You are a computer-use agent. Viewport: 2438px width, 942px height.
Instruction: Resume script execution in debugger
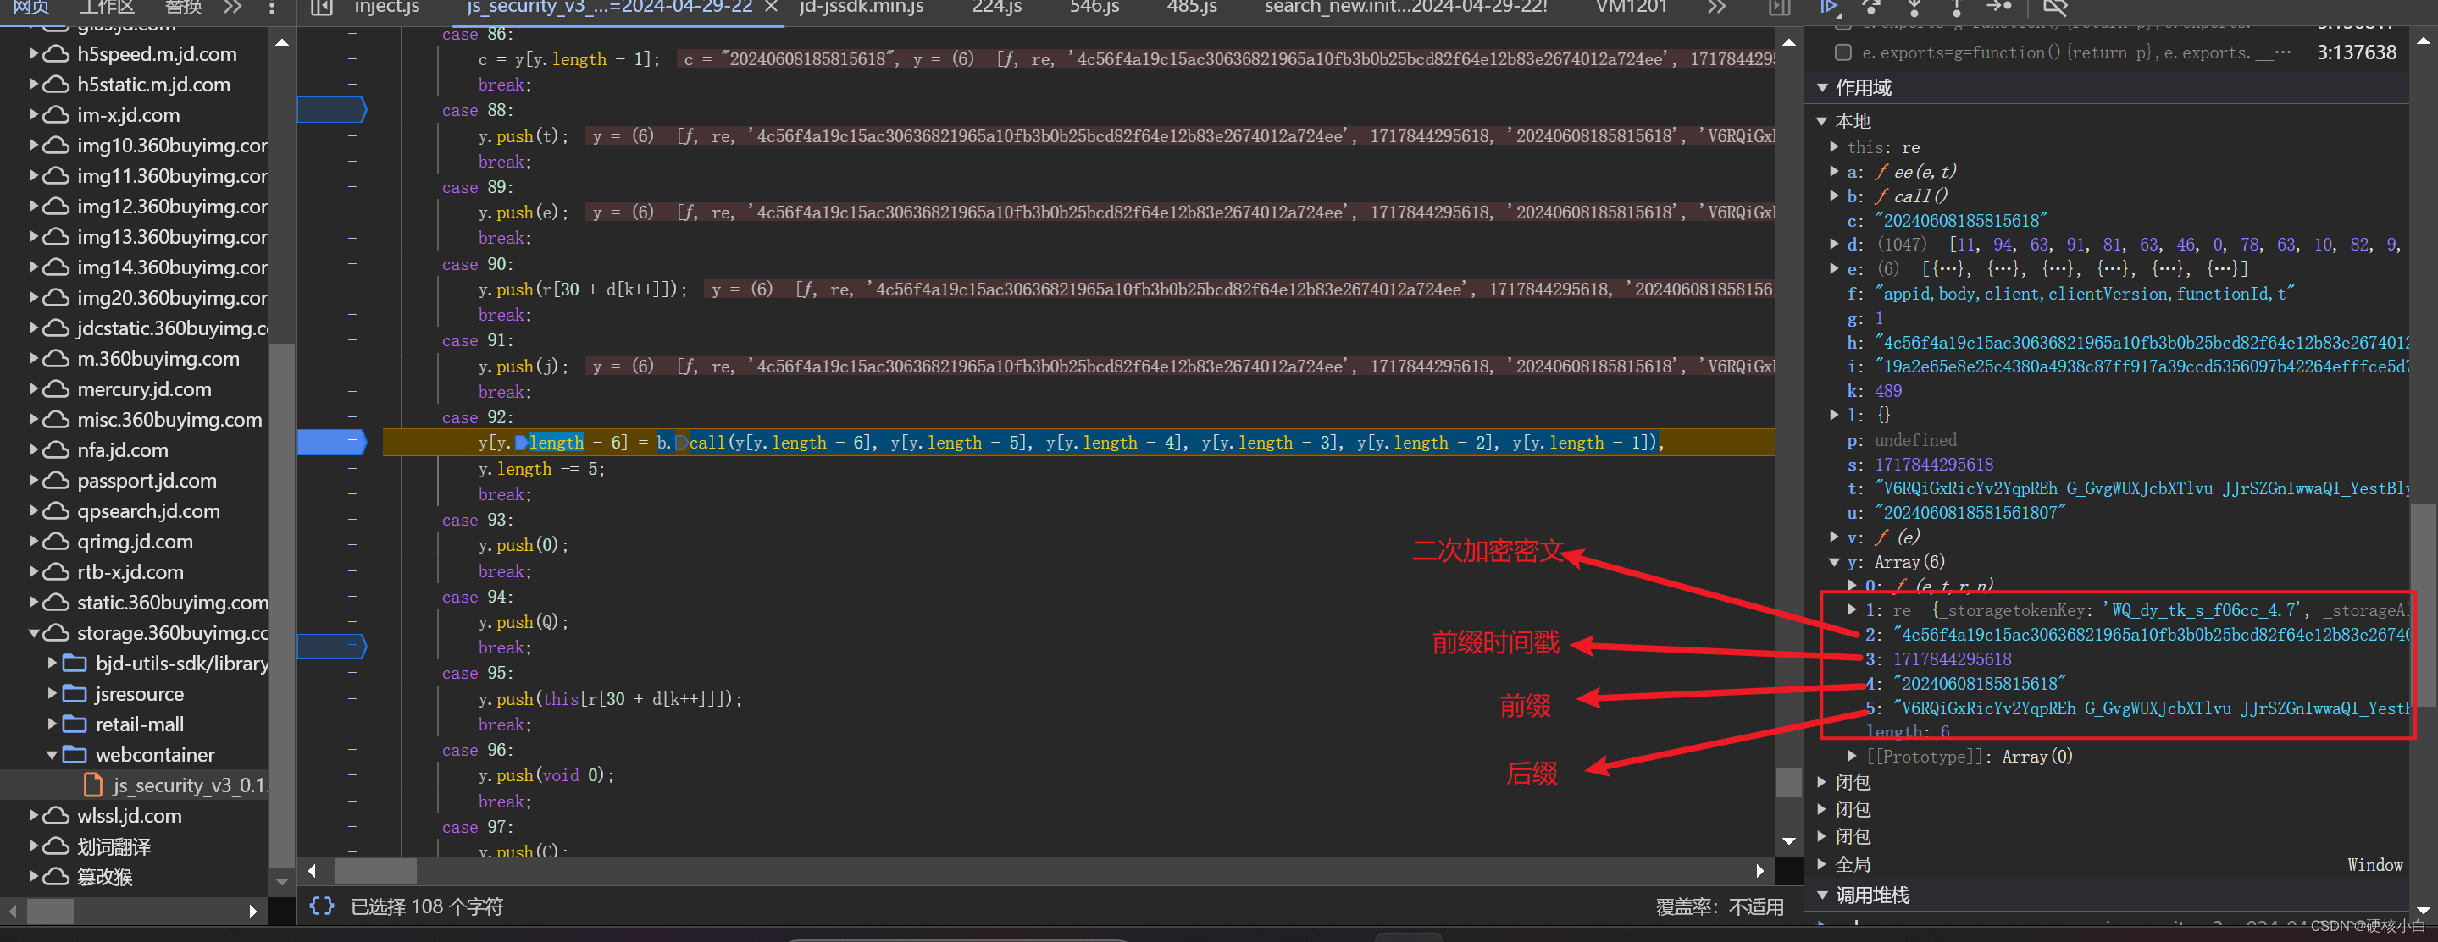pyautogui.click(x=1830, y=7)
